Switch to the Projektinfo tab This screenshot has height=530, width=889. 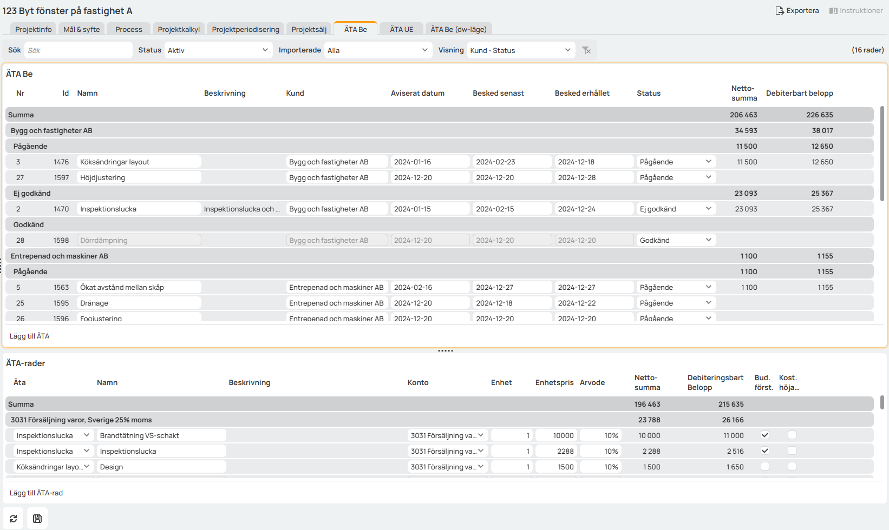coord(34,29)
